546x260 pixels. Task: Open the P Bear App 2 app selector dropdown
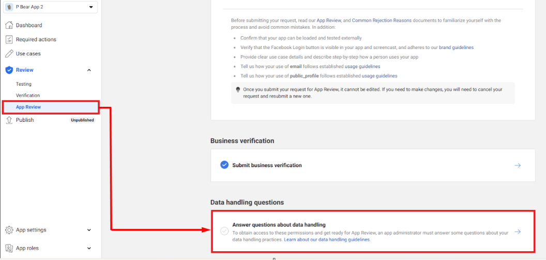pos(51,7)
